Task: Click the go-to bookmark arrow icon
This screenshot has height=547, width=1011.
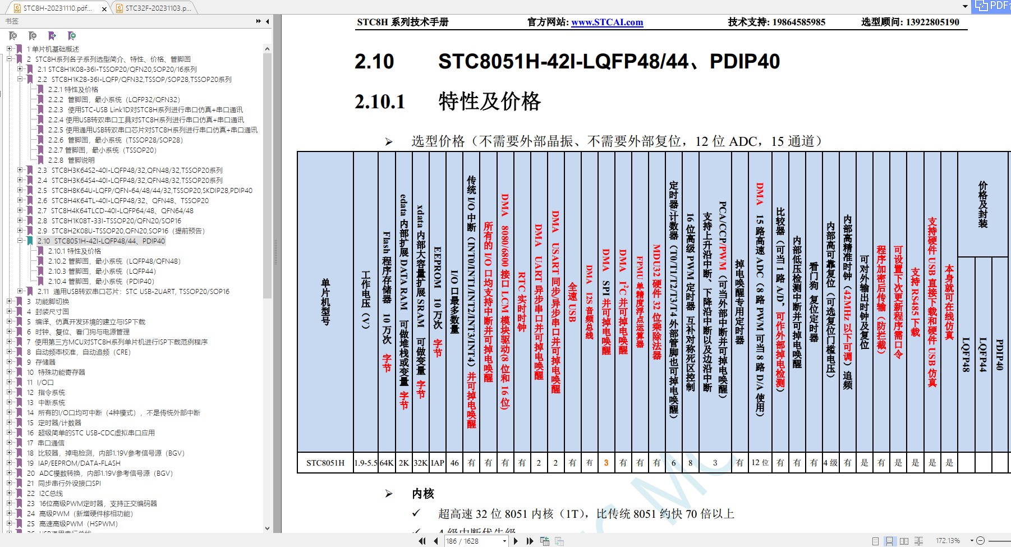Action: [x=52, y=36]
